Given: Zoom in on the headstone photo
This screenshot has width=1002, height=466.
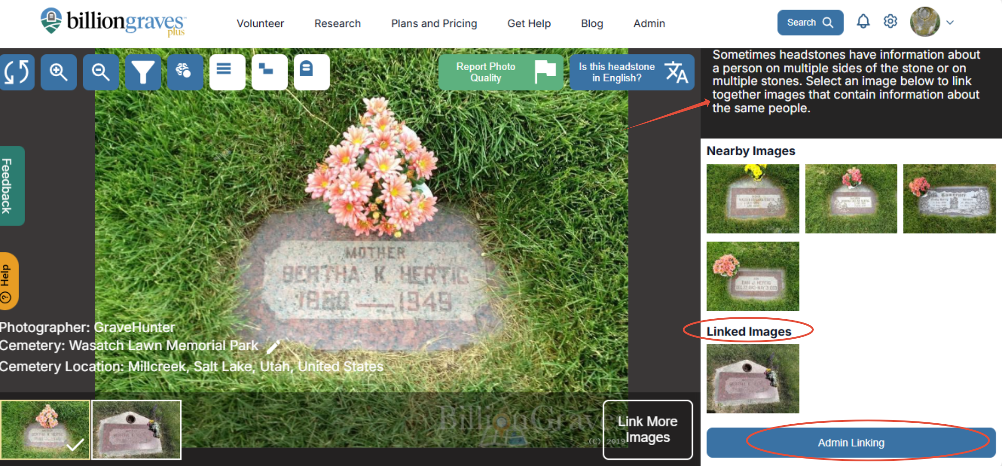Looking at the screenshot, I should pyautogui.click(x=59, y=72).
